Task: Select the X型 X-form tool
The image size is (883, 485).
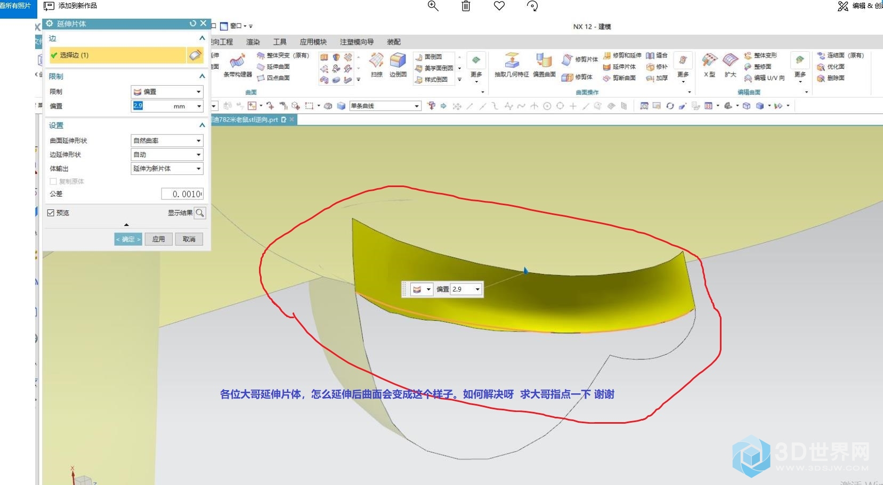Action: [709, 66]
